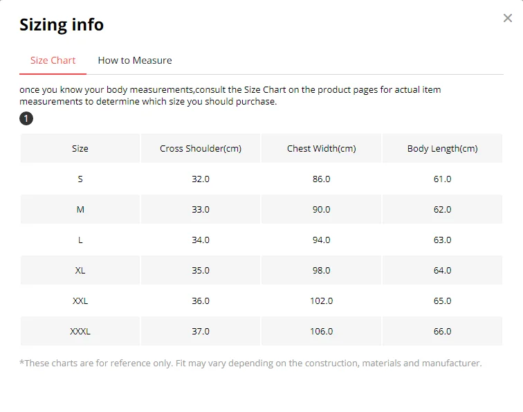Viewport: 523px width, 412px height.
Task: Open the How to Measure tab
Action: point(135,60)
